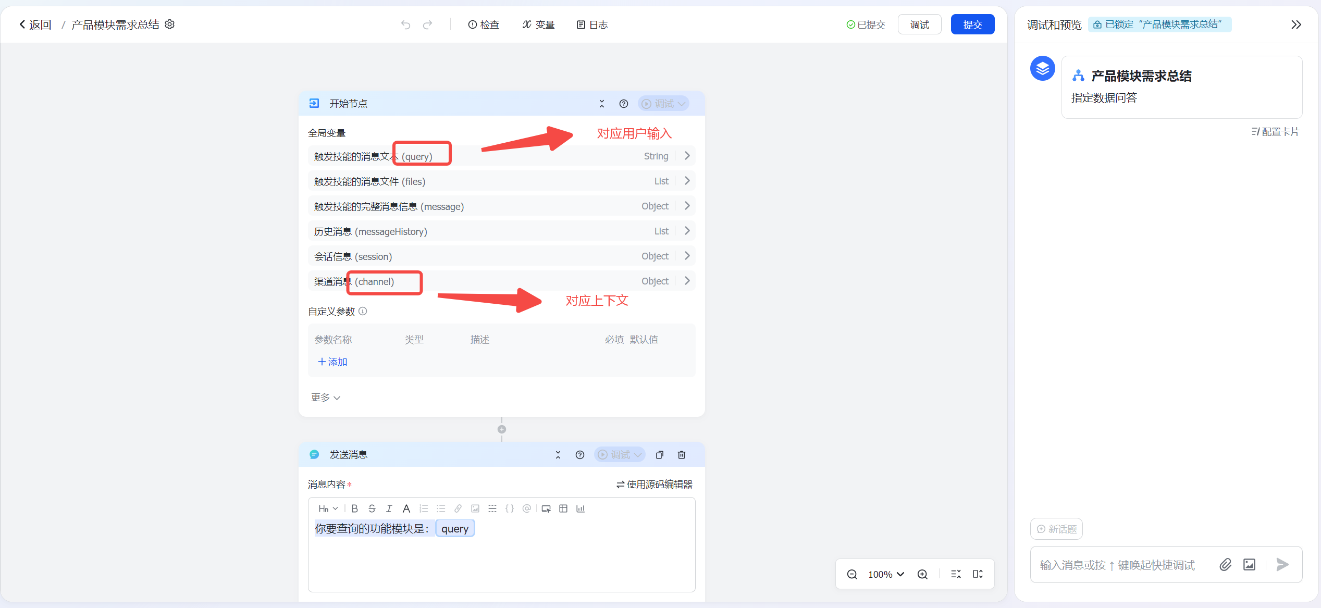Zoom in the workflow canvas

click(923, 574)
